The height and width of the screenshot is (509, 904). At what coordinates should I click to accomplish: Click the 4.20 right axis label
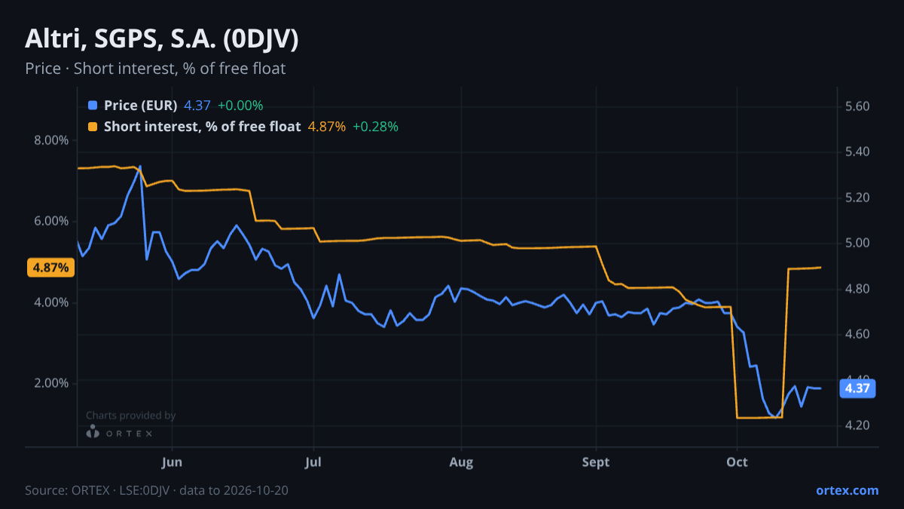point(858,425)
